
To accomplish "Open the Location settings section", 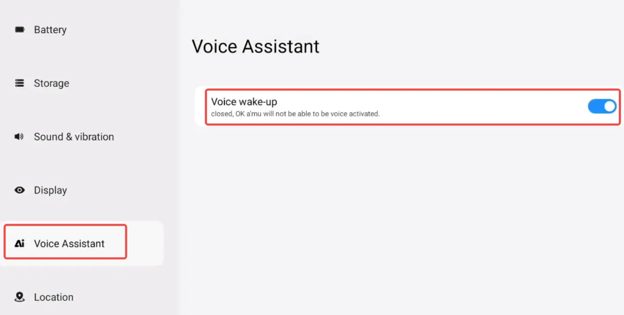I will 54,297.
